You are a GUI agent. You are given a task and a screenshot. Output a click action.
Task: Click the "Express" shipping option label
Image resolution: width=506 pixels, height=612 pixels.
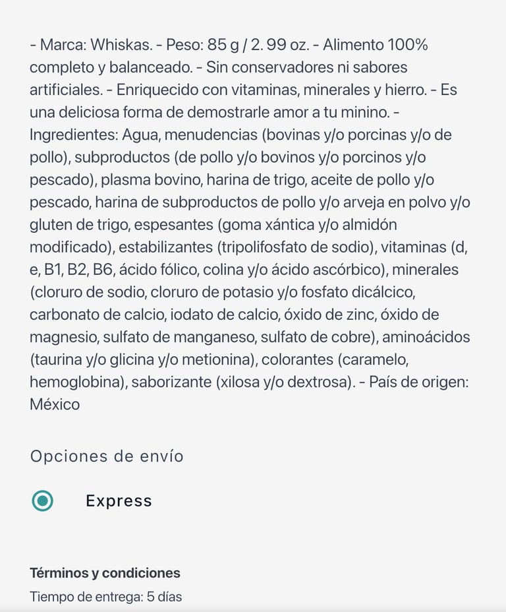click(119, 501)
